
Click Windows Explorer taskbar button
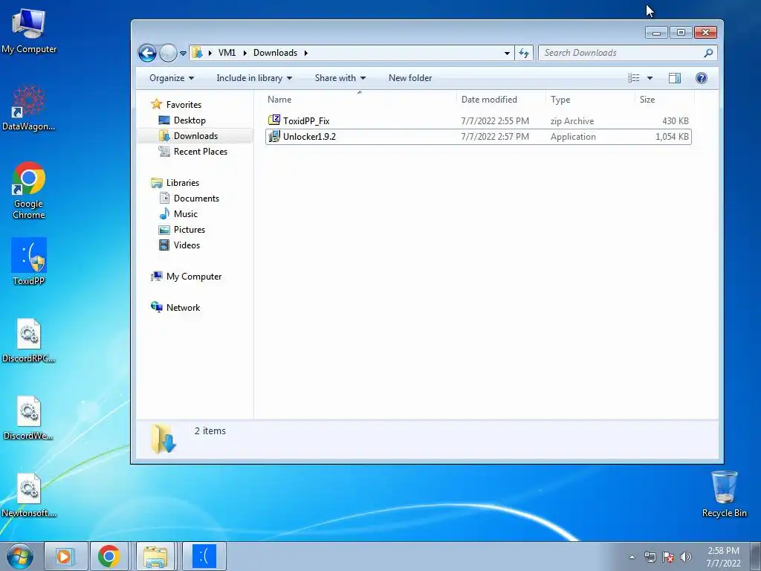155,556
